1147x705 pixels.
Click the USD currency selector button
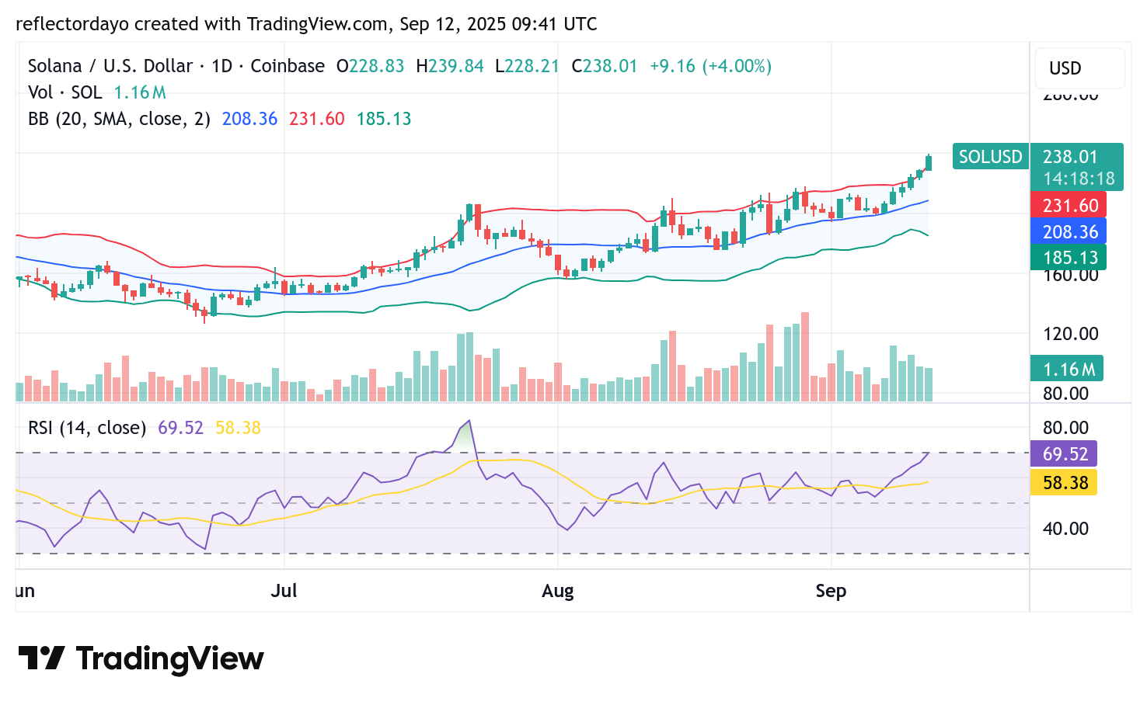coord(1079,68)
